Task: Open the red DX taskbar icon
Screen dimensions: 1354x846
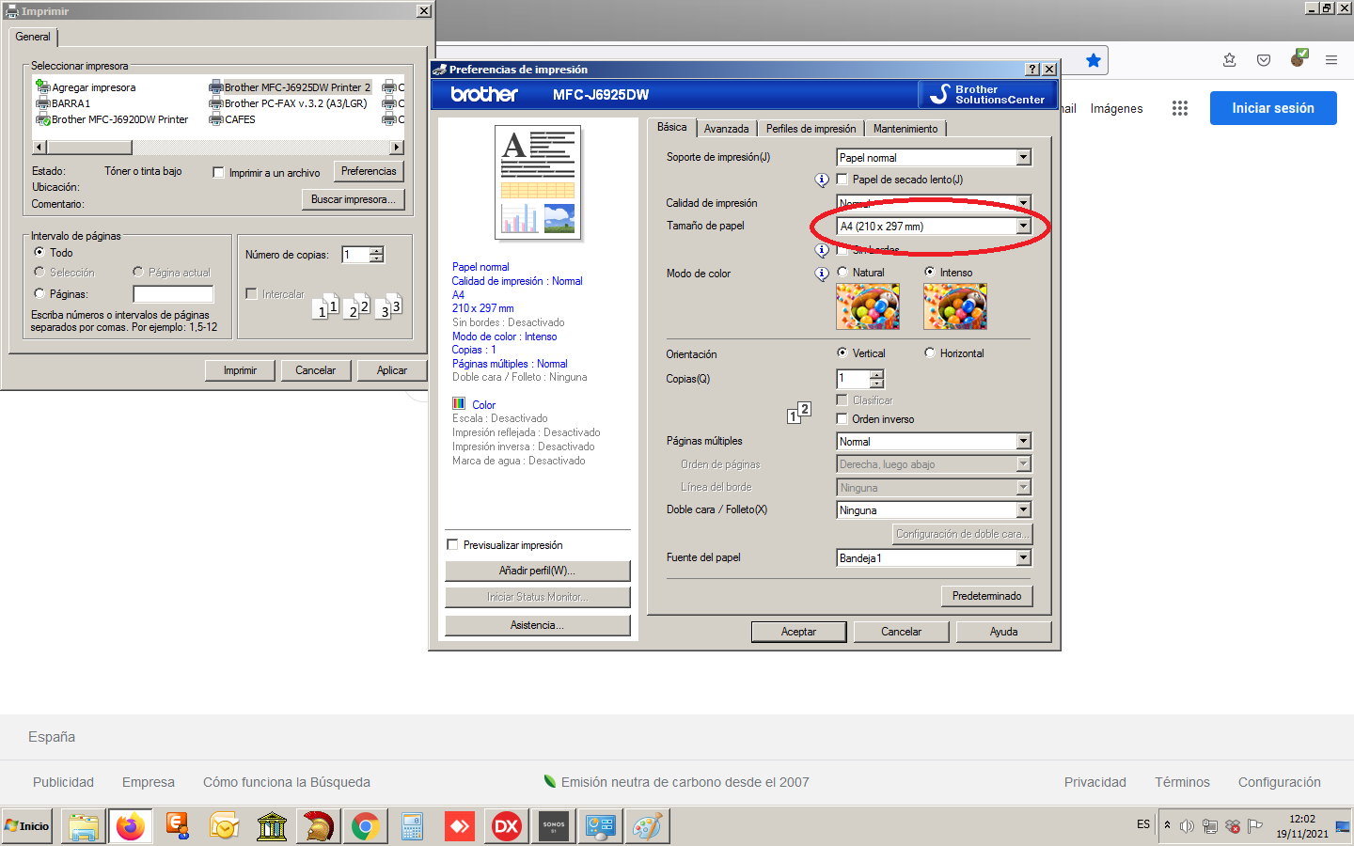Action: click(x=507, y=826)
